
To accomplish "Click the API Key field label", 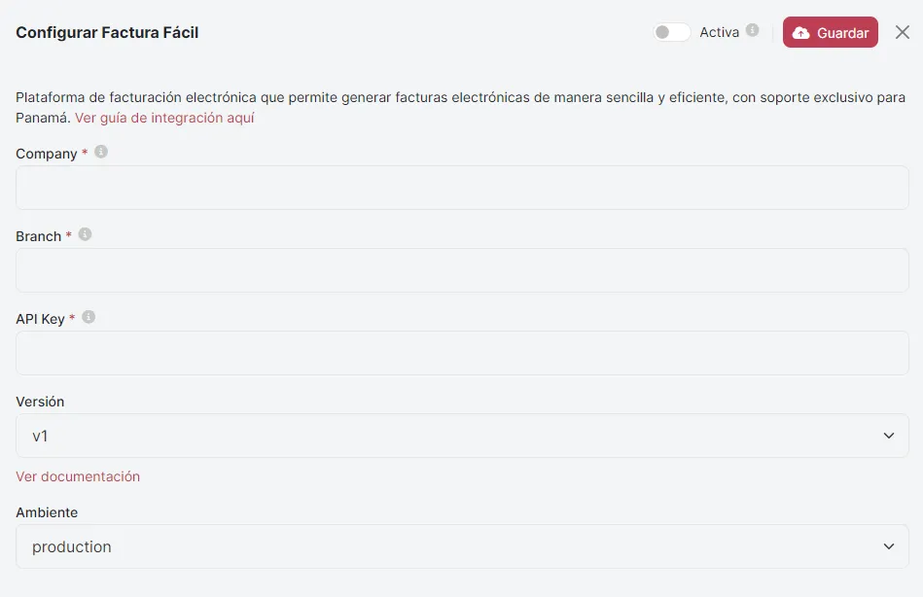I will [40, 319].
